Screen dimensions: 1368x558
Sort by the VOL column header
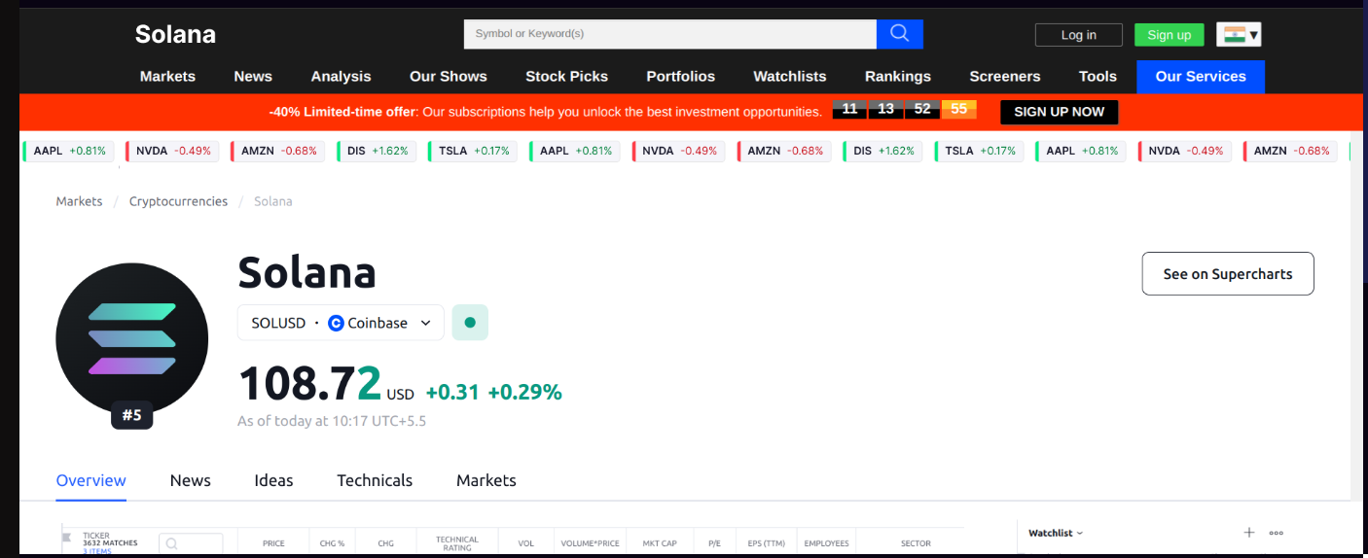coord(525,543)
